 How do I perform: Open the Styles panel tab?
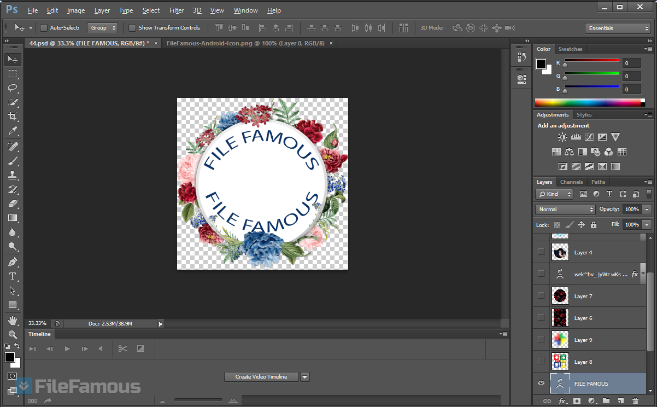pos(584,115)
